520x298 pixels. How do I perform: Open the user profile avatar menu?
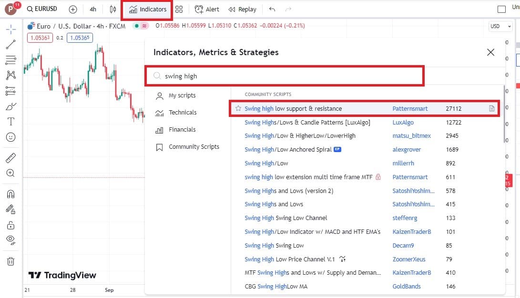pyautogui.click(x=11, y=9)
